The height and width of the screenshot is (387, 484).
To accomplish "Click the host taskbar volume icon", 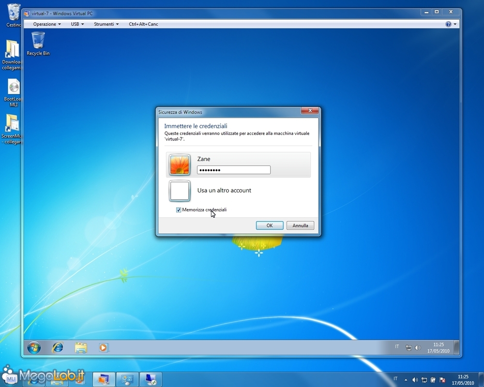I will click(x=415, y=380).
